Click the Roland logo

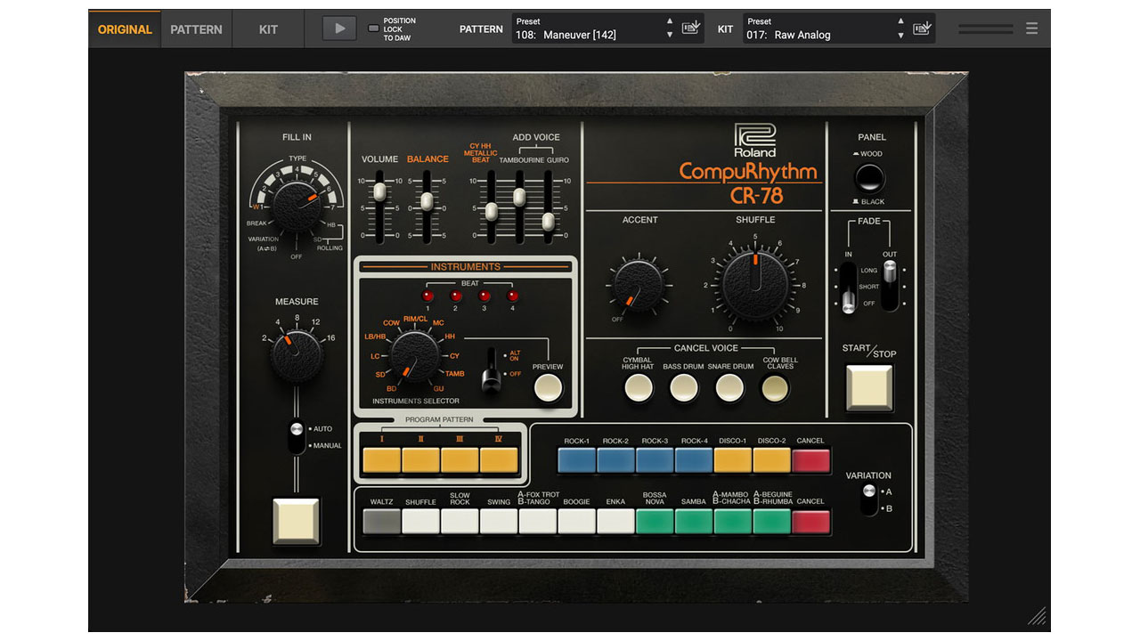pyautogui.click(x=754, y=140)
